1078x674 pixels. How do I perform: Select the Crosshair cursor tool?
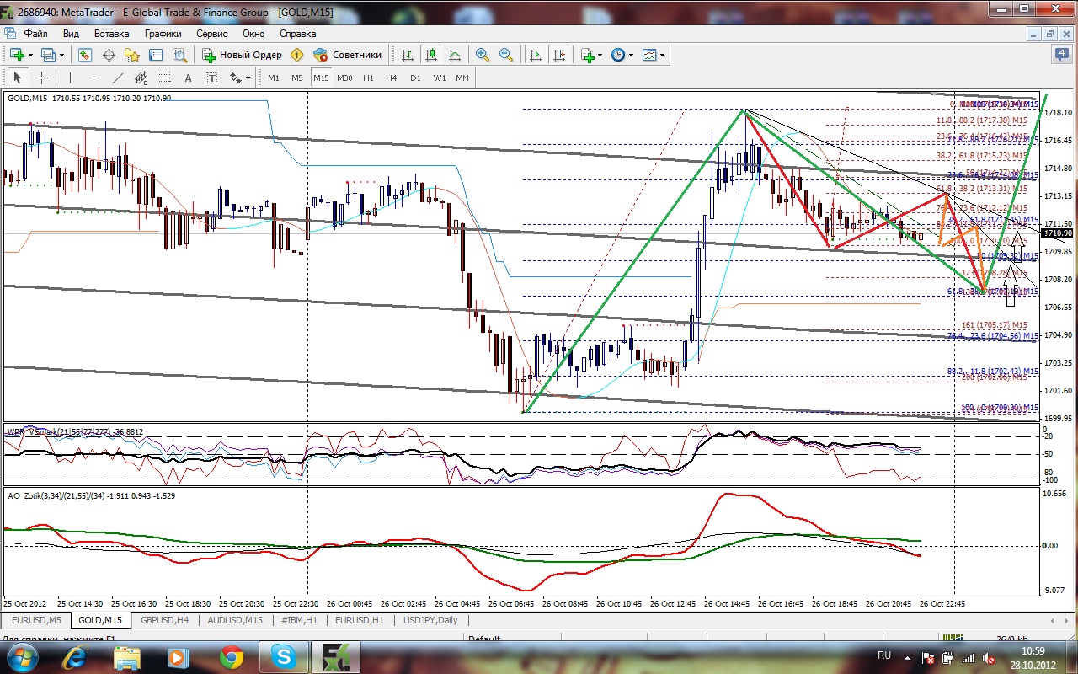[x=41, y=78]
